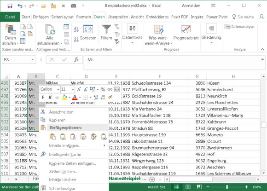Expand the Was-wäre-wenn-Analyse dropdown

point(171,43)
